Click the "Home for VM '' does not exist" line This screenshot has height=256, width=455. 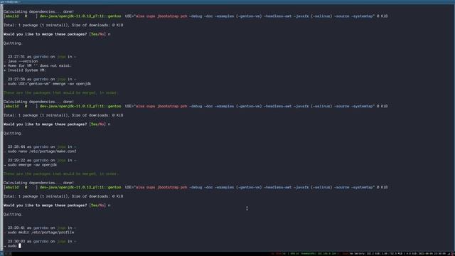[x=40, y=65]
